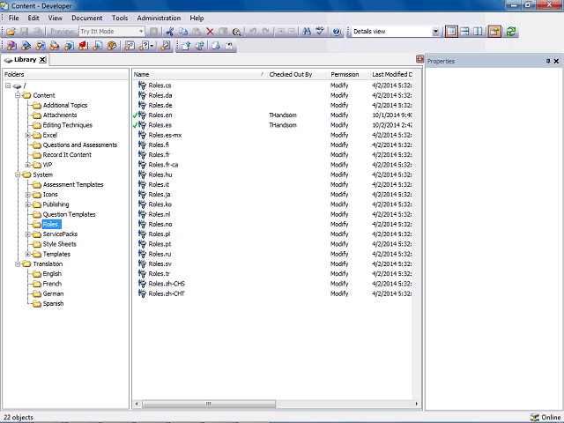Select the Roles.en document
This screenshot has height=423, width=564.
pyautogui.click(x=160, y=115)
